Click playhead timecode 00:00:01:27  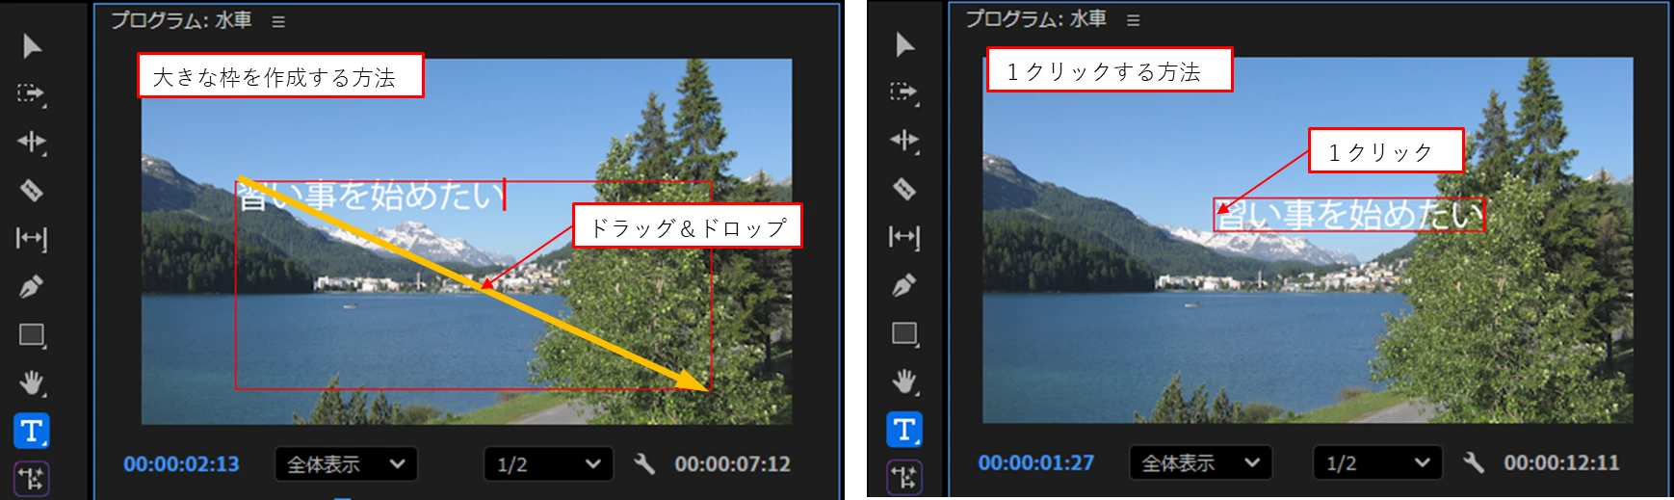pos(1036,462)
